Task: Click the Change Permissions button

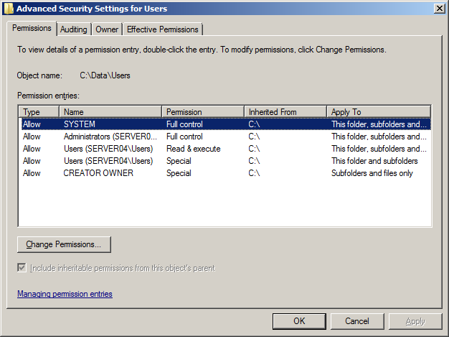Action: pos(64,244)
